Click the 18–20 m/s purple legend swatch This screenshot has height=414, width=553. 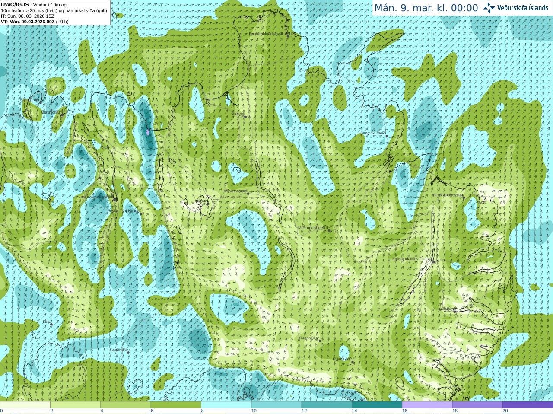click(477, 405)
